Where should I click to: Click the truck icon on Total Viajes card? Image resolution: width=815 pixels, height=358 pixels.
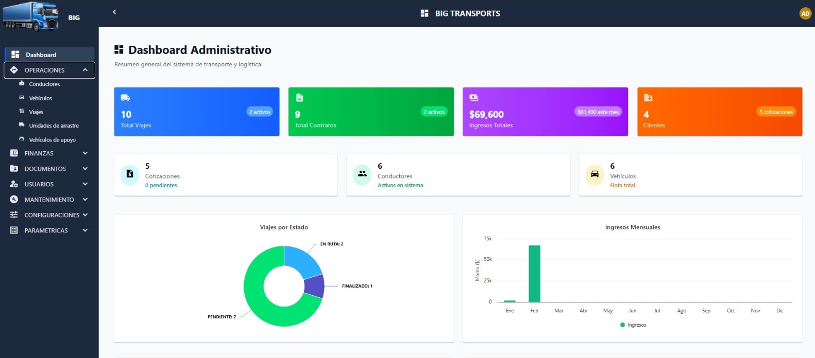coord(125,98)
